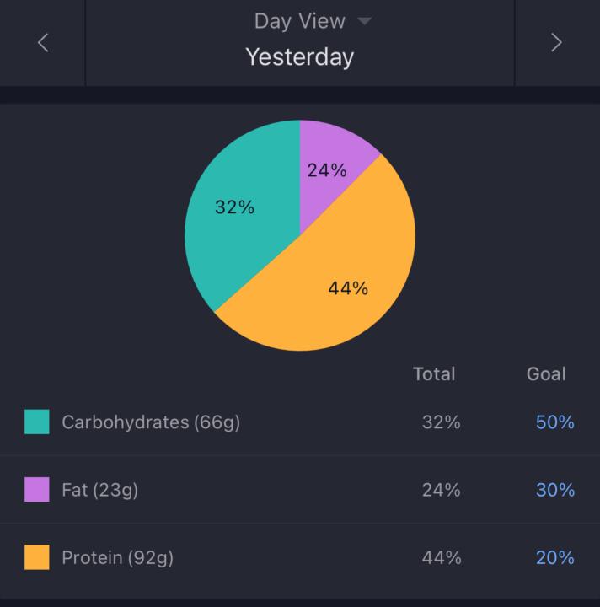Edit the 20% protein goal
This screenshot has height=607, width=600.
[554, 557]
